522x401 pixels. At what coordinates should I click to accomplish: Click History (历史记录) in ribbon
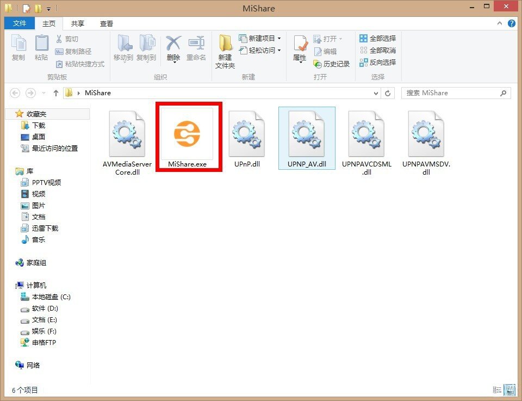coord(332,64)
